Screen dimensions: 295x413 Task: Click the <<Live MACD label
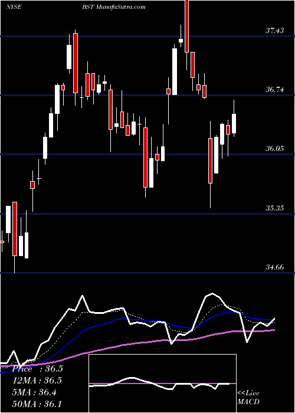click(x=248, y=397)
